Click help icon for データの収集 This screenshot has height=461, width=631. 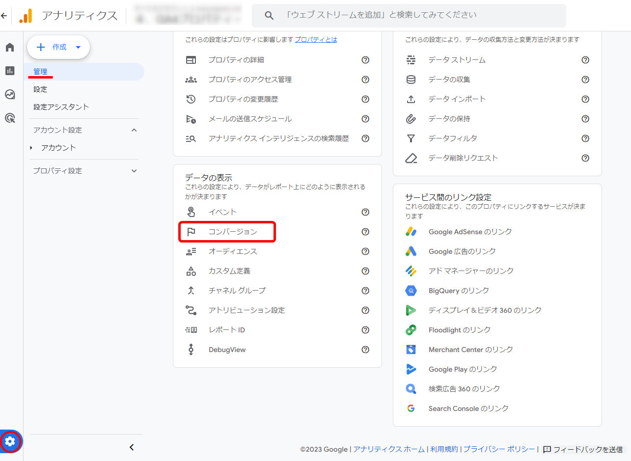[x=585, y=80]
